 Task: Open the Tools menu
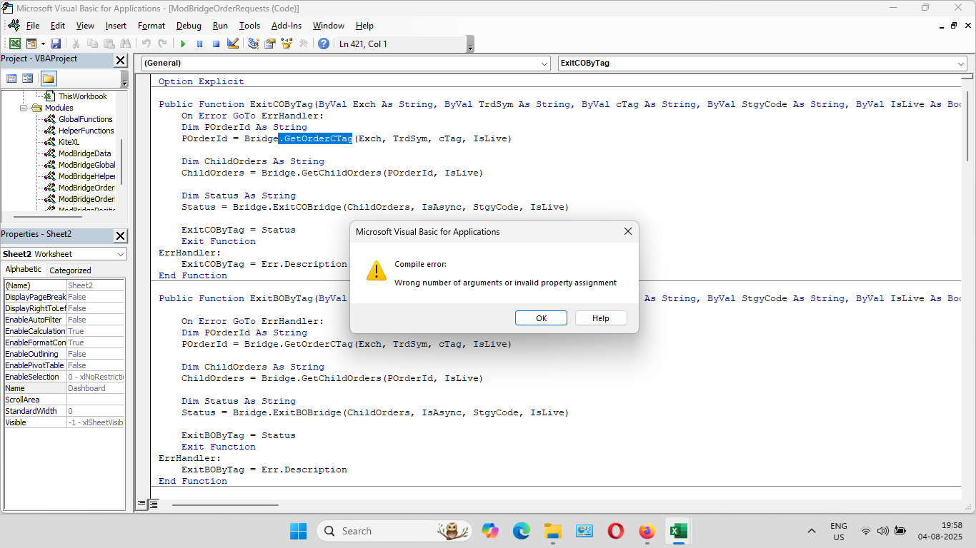249,26
